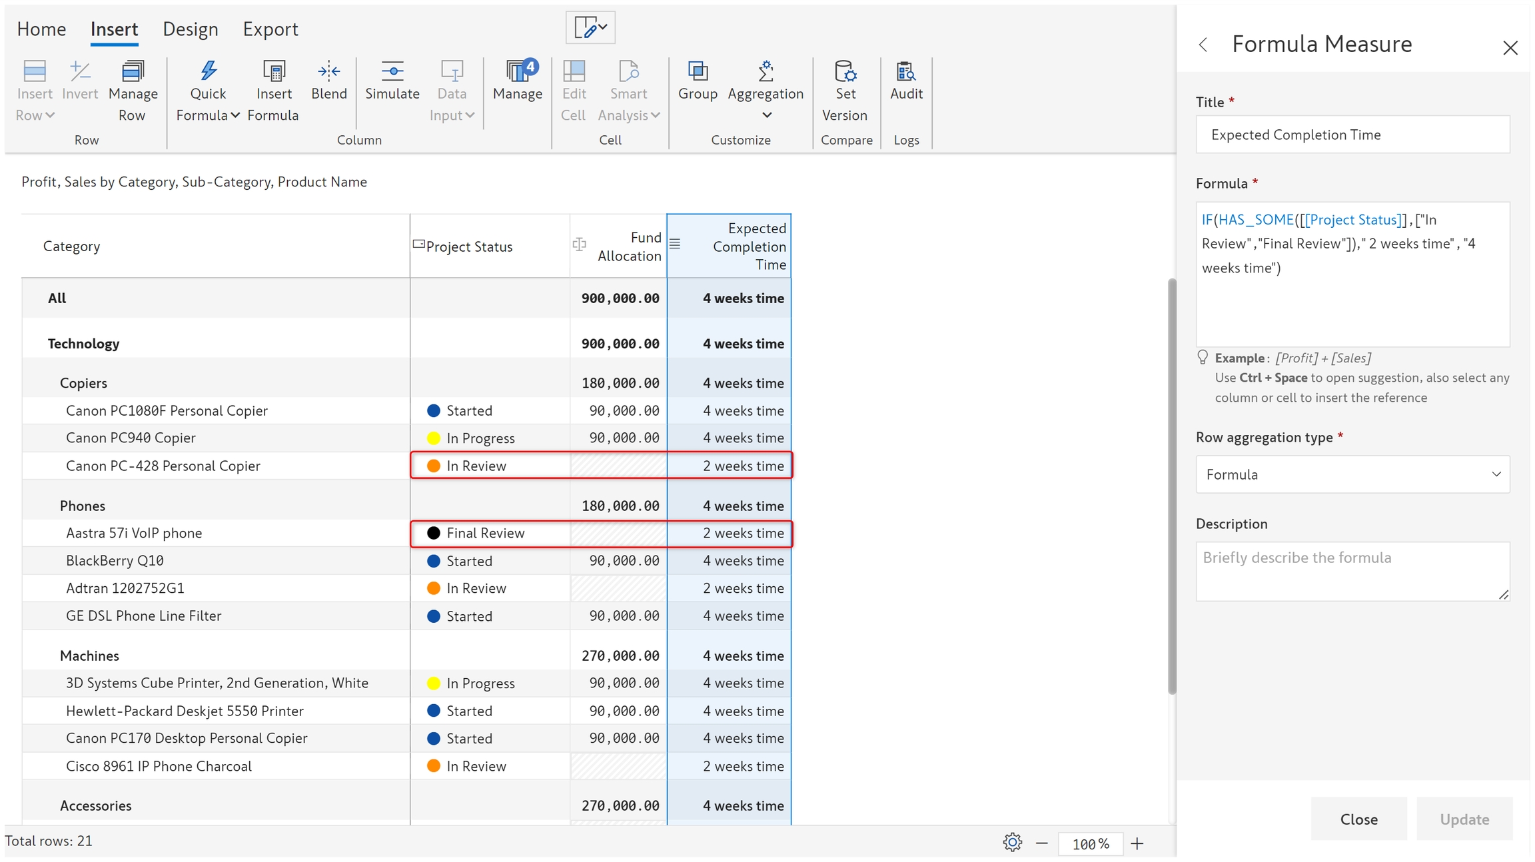Click the zoom in plus button
This screenshot has width=1535, height=862.
1137,844
